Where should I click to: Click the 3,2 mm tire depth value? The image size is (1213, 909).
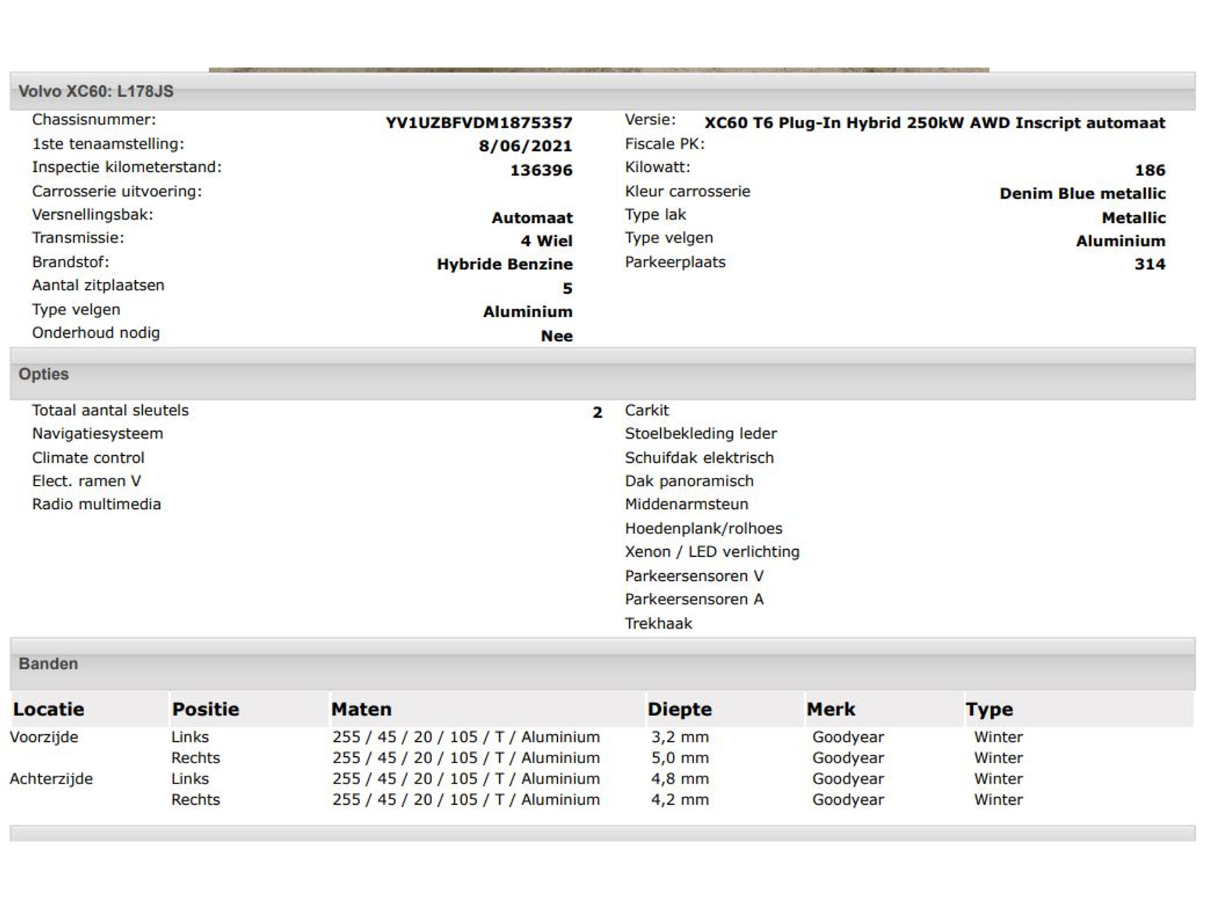tap(680, 737)
